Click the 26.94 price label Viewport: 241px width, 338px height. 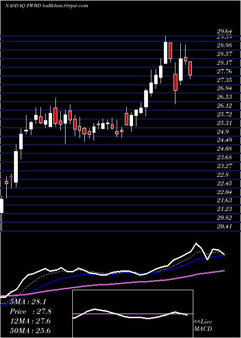click(x=224, y=88)
